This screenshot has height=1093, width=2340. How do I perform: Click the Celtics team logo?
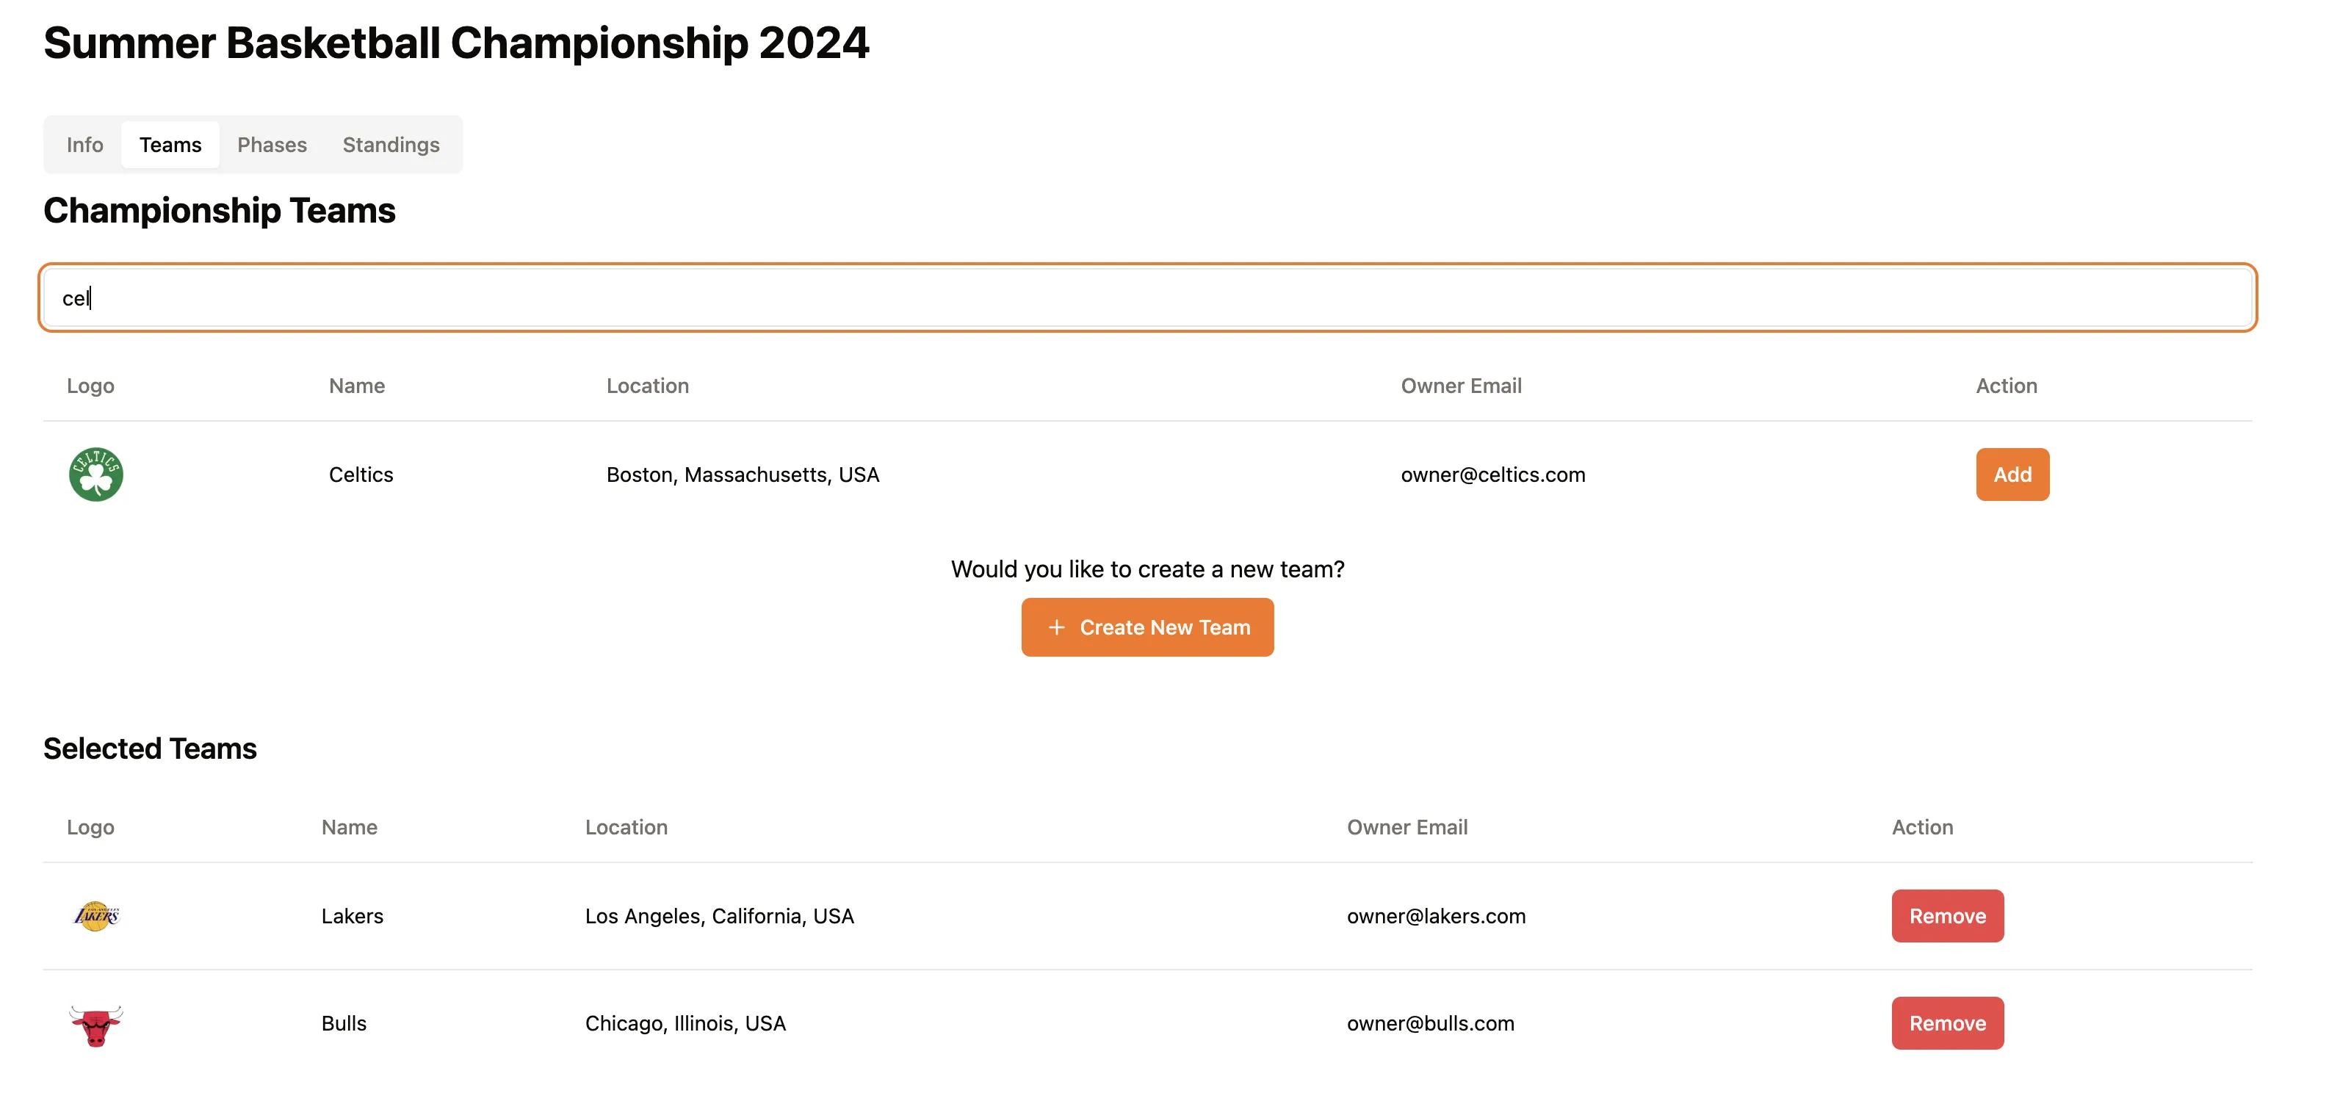coord(95,475)
